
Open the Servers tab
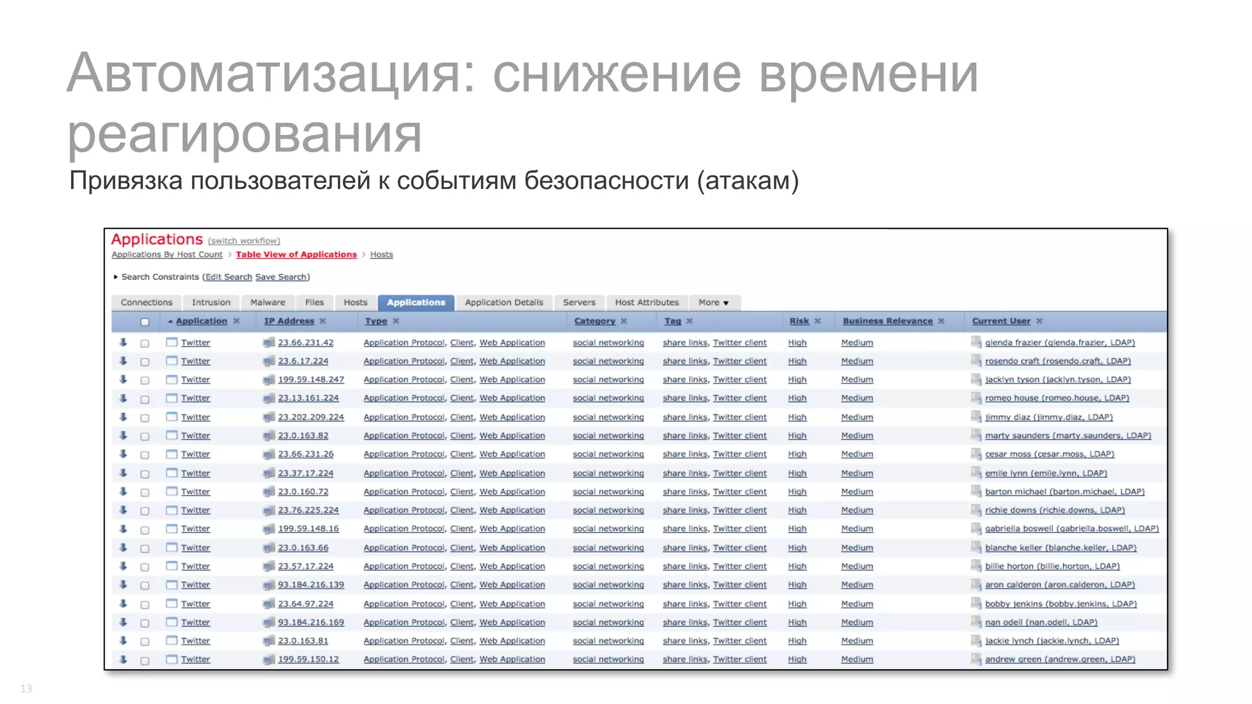tap(579, 302)
